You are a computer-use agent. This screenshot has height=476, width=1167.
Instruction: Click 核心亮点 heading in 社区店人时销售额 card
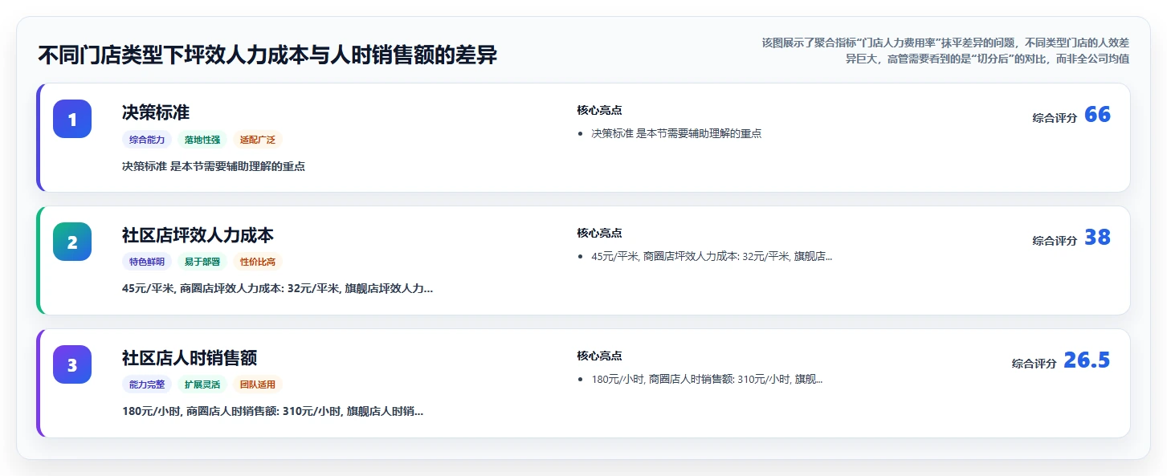pyautogui.click(x=599, y=356)
